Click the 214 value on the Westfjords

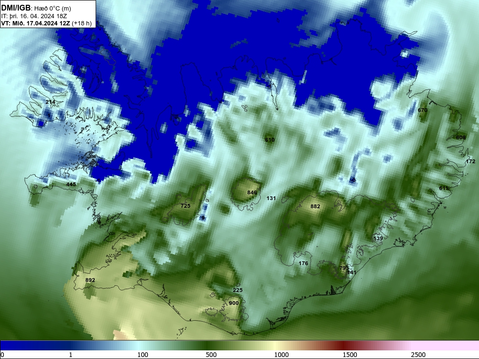pos(50,102)
